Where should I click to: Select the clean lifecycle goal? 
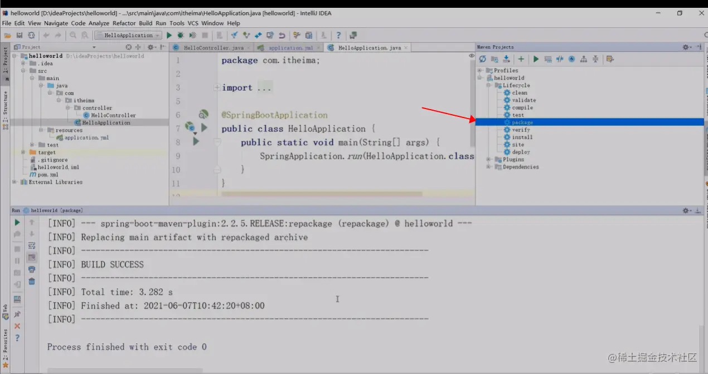point(520,93)
